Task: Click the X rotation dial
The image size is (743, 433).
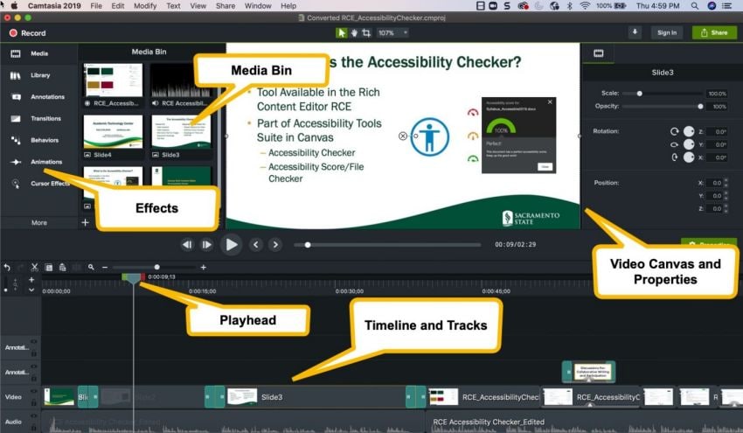Action: pos(689,157)
